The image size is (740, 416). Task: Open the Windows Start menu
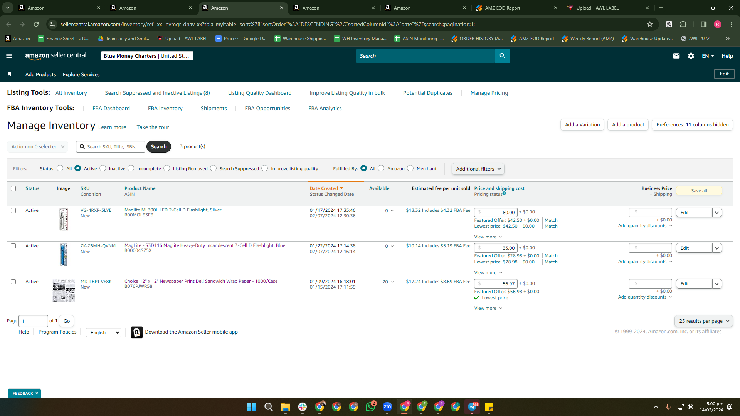point(251,407)
